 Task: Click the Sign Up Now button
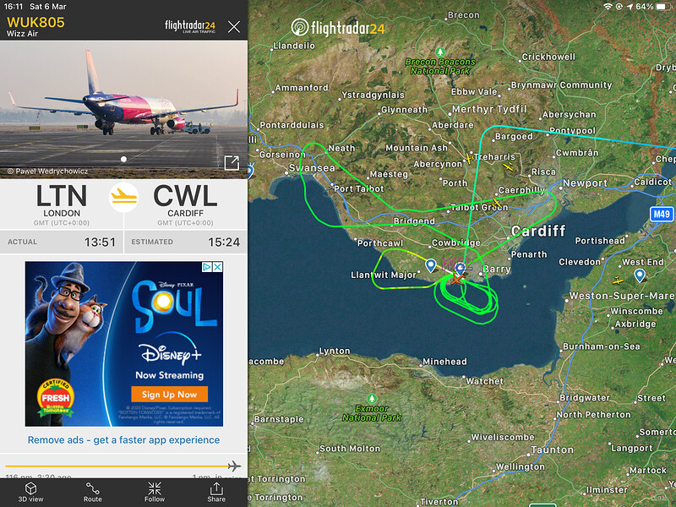coord(170,394)
